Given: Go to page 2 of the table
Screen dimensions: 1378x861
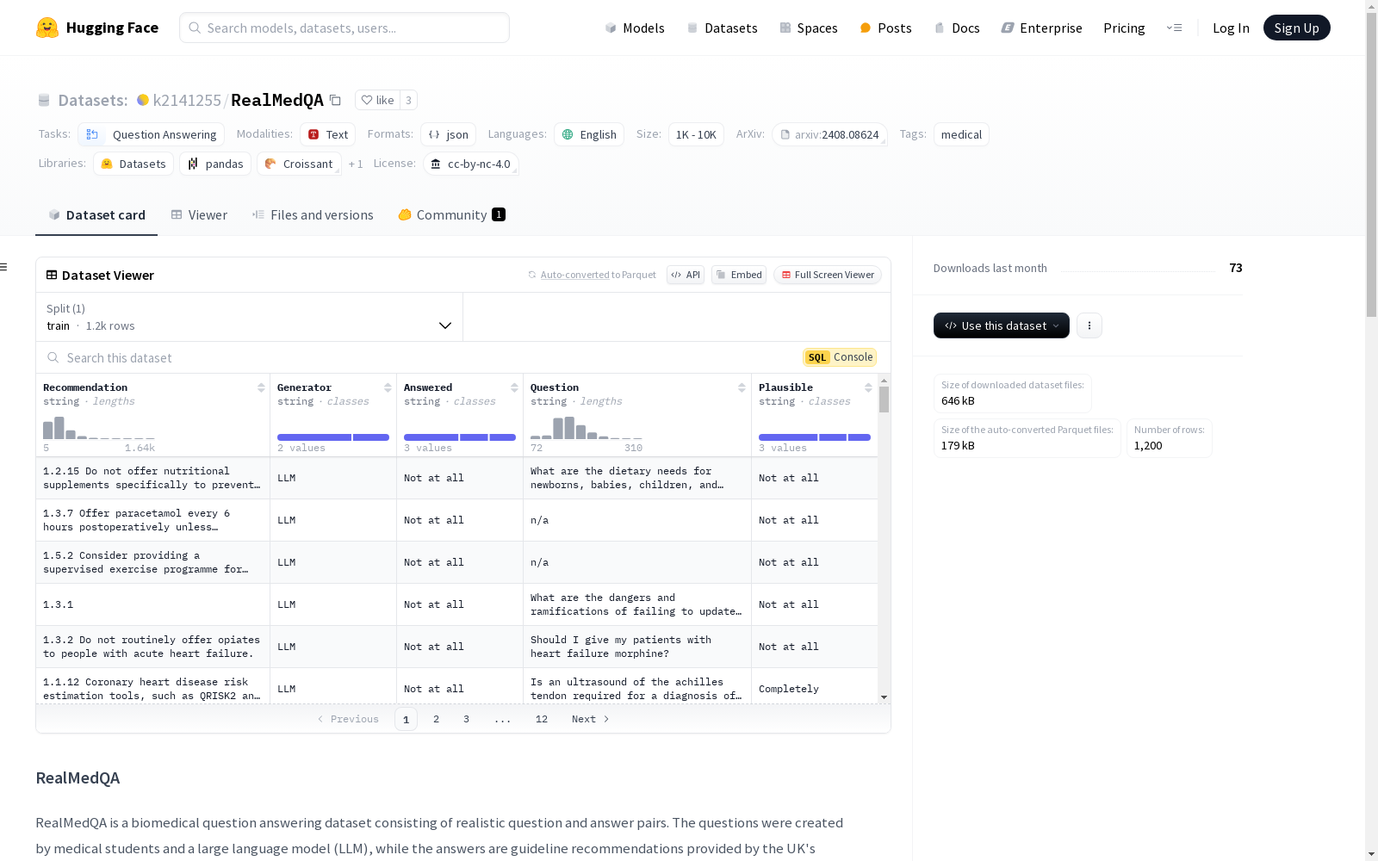Looking at the screenshot, I should [x=436, y=719].
